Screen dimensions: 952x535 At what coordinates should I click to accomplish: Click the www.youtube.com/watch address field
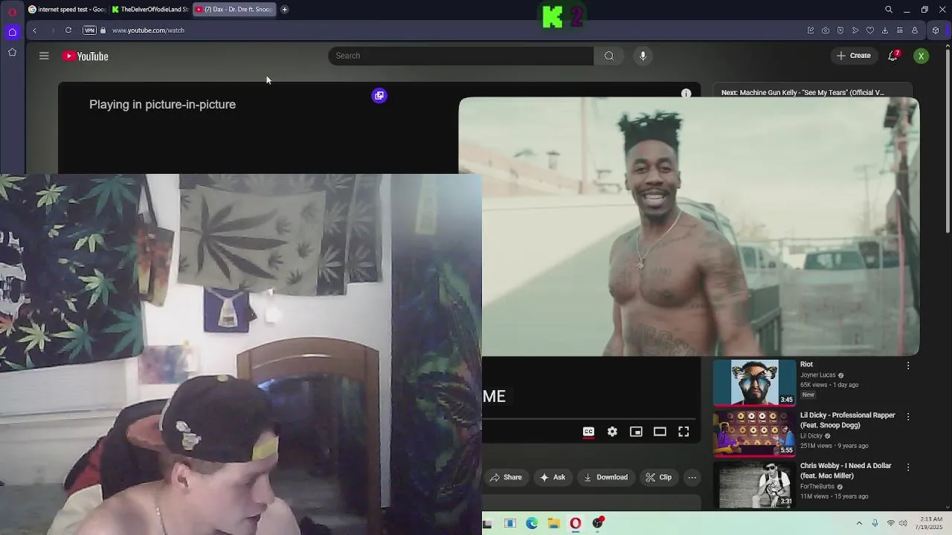(x=149, y=30)
